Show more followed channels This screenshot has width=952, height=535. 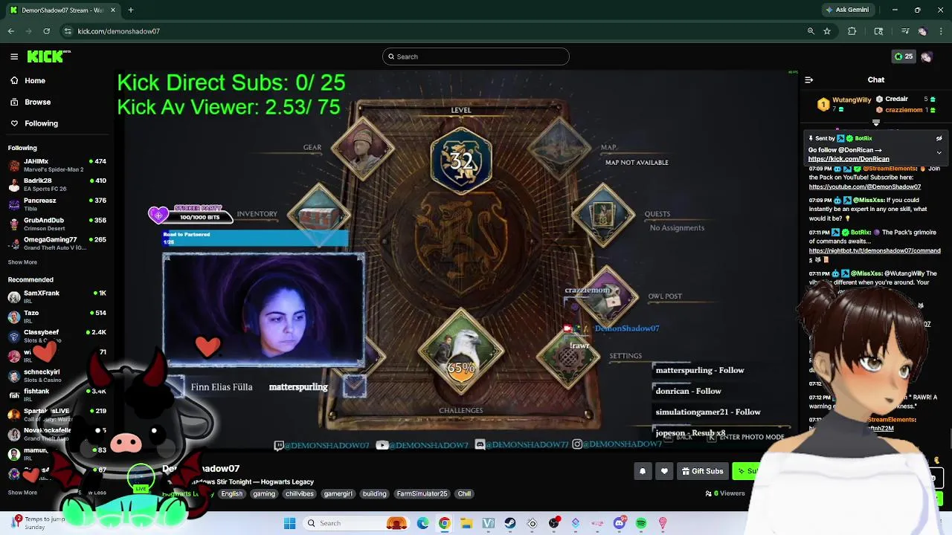22,262
